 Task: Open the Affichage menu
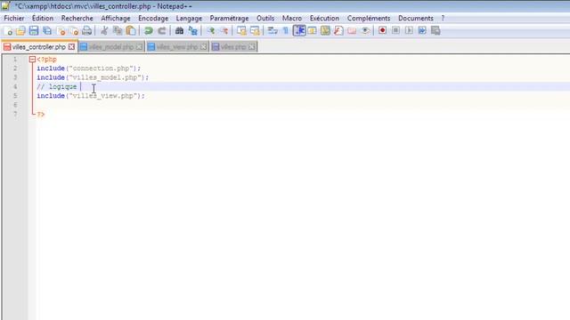point(116,18)
